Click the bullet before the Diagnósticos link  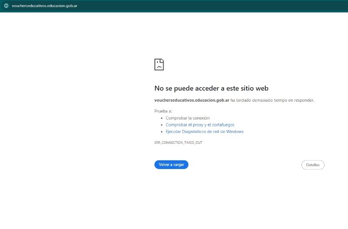(162, 132)
